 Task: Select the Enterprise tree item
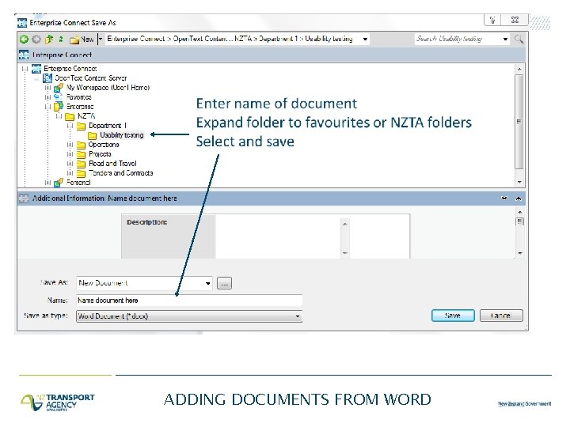[x=80, y=107]
